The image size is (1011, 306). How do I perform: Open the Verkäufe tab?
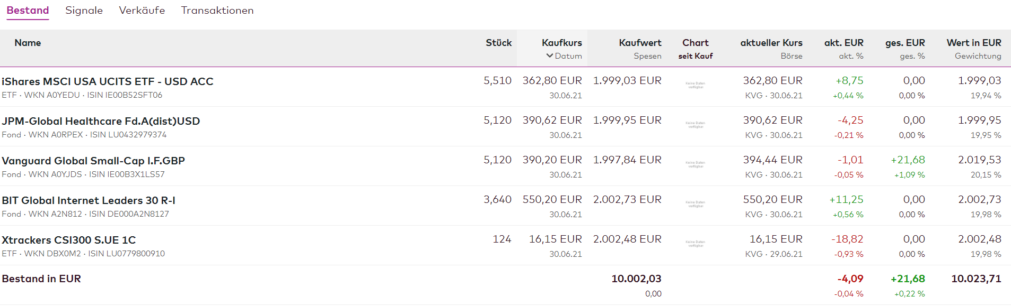pos(142,11)
